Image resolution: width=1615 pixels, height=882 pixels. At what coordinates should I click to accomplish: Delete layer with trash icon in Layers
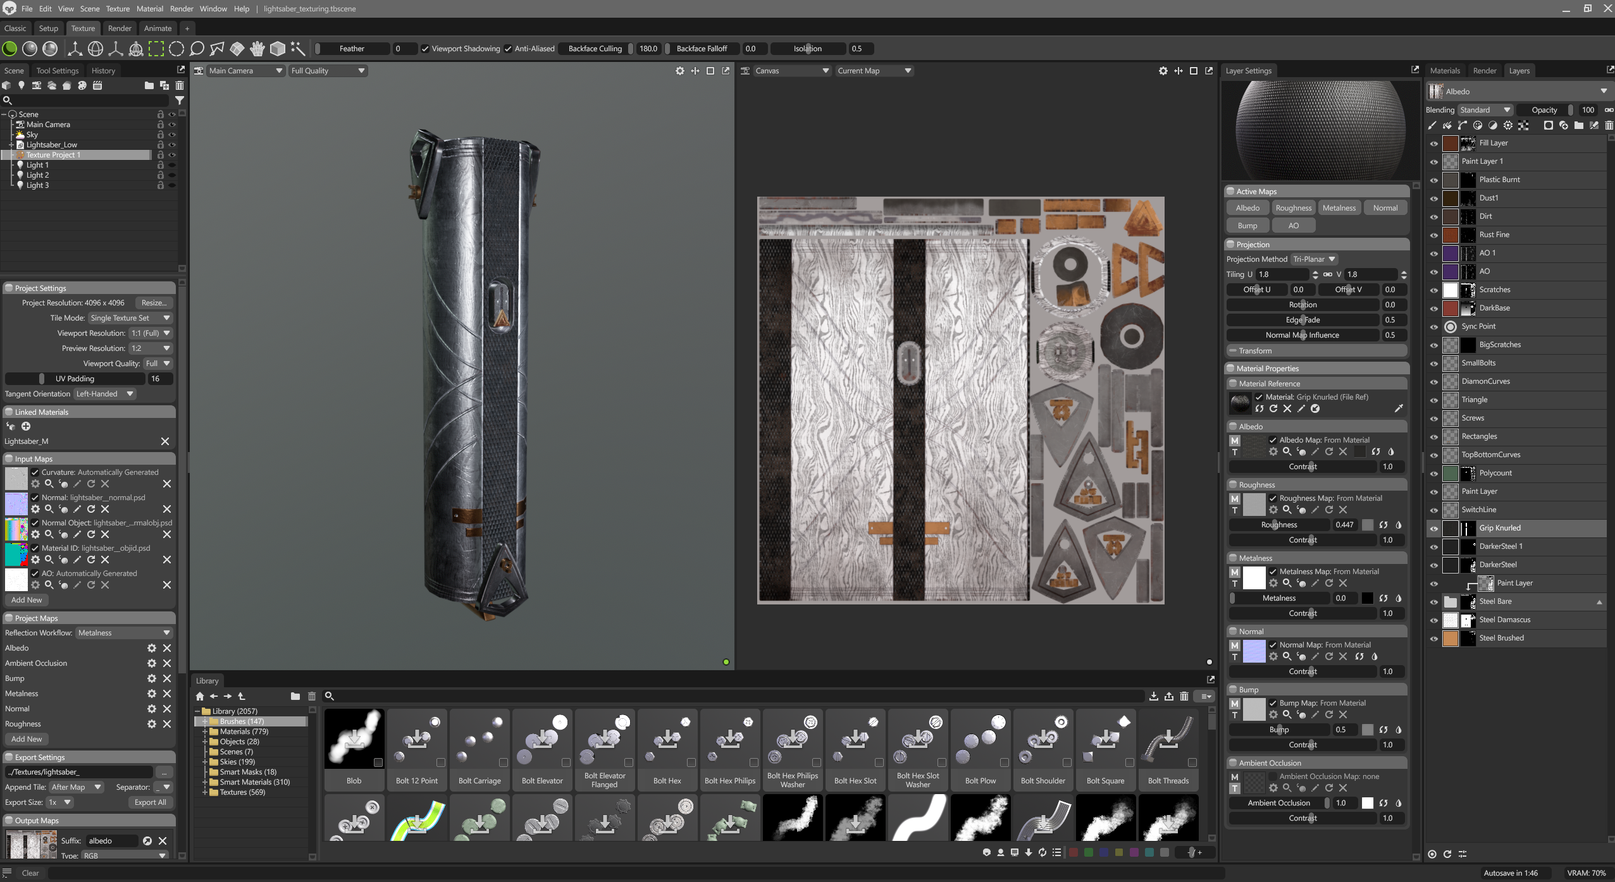[1609, 125]
